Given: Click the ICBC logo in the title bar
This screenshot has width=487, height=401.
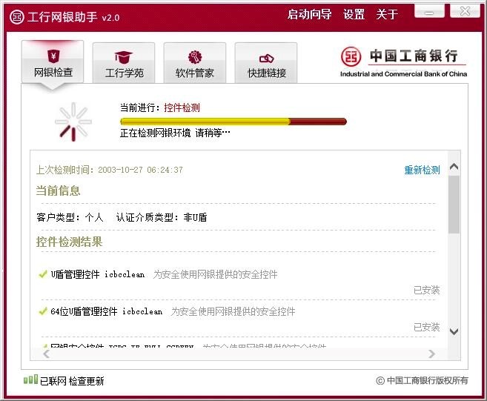Looking at the screenshot, I should pyautogui.click(x=17, y=17).
